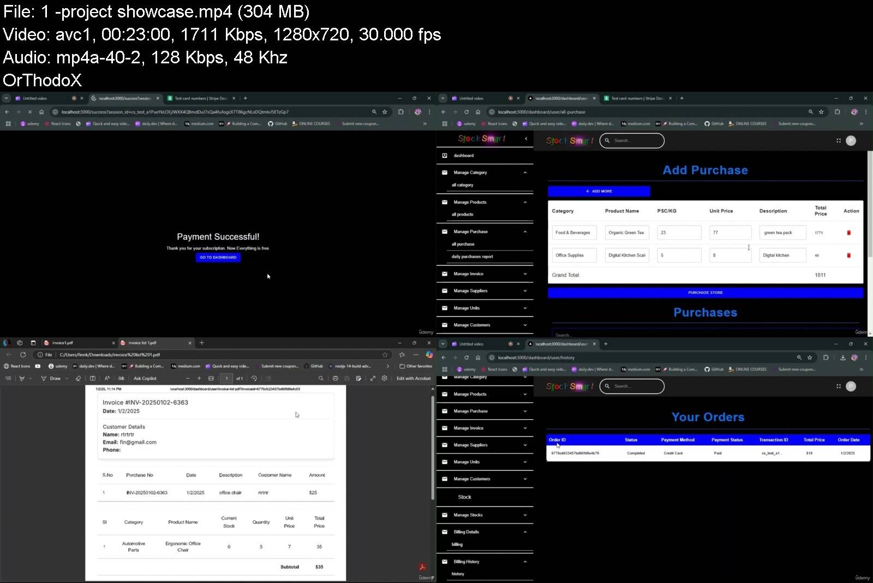Click the Office Supplies category field

pos(574,255)
